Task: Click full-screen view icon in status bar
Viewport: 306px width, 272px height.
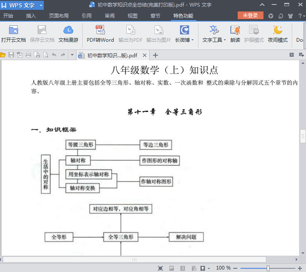Action: point(160,268)
